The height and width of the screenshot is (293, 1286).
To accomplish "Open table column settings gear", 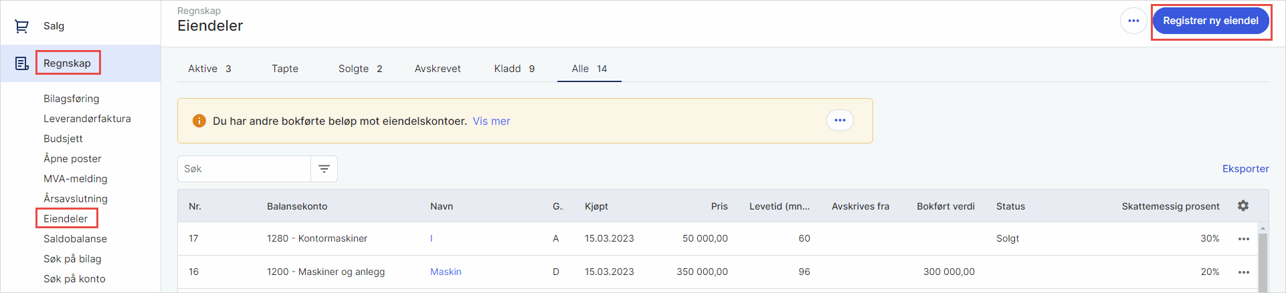I will pos(1243,206).
